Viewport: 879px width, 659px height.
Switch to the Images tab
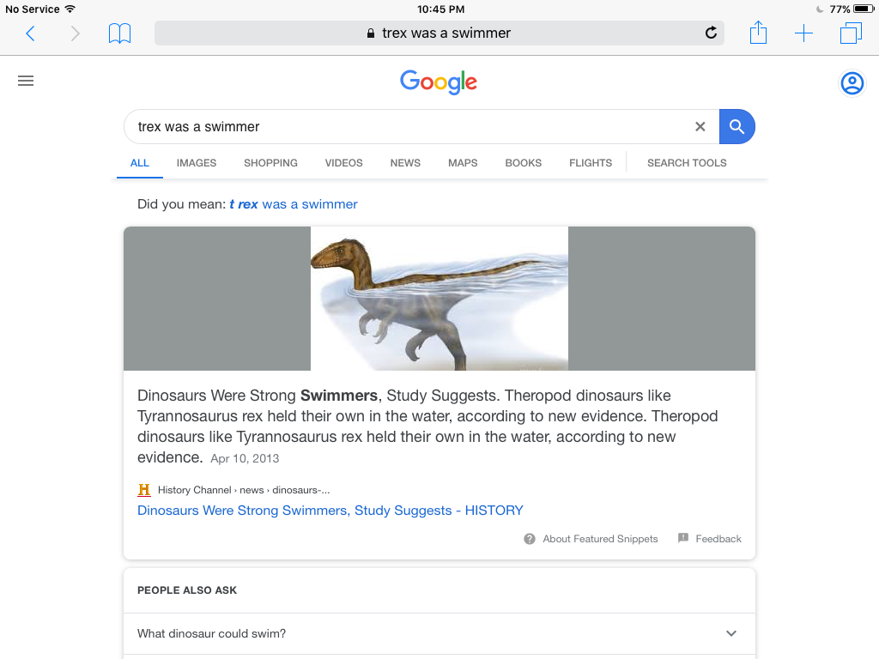(197, 163)
